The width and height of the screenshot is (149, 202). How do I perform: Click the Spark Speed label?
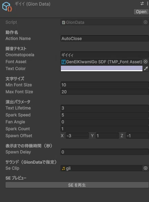pos(18,115)
